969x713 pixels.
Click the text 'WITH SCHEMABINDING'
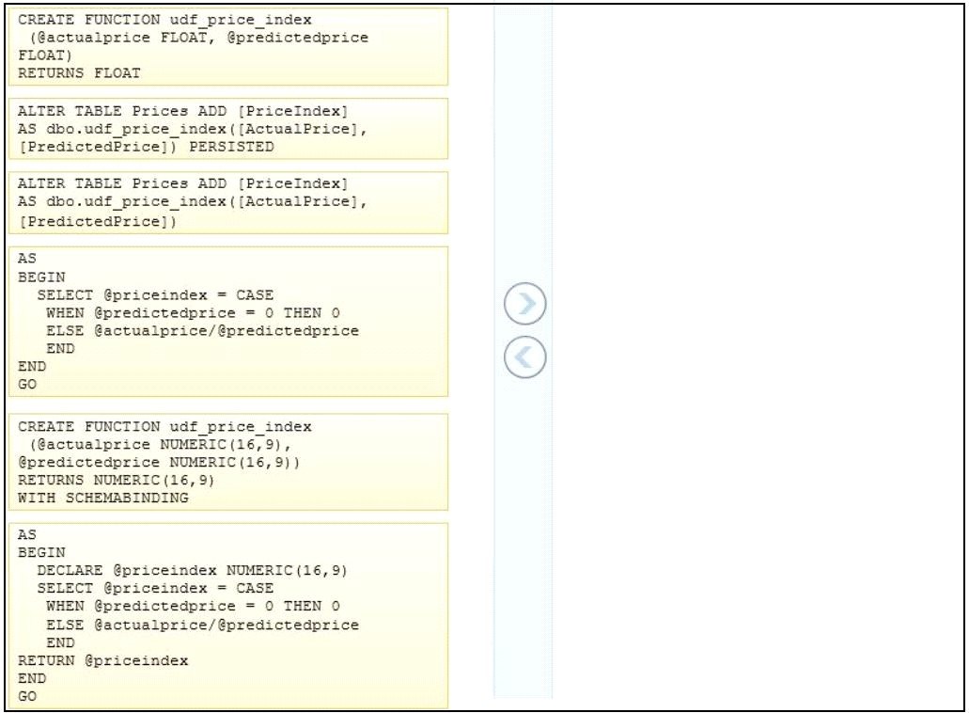click(103, 498)
